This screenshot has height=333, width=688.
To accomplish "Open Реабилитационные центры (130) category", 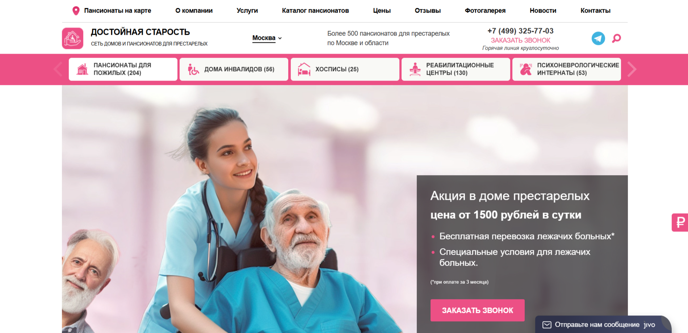I will [456, 69].
